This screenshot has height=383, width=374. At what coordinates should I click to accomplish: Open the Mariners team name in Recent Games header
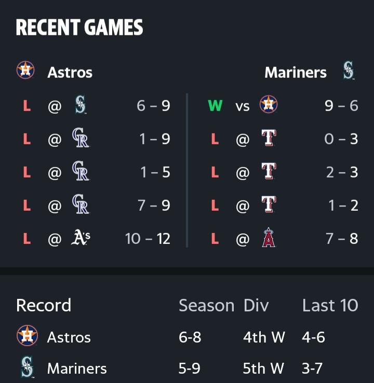(296, 72)
